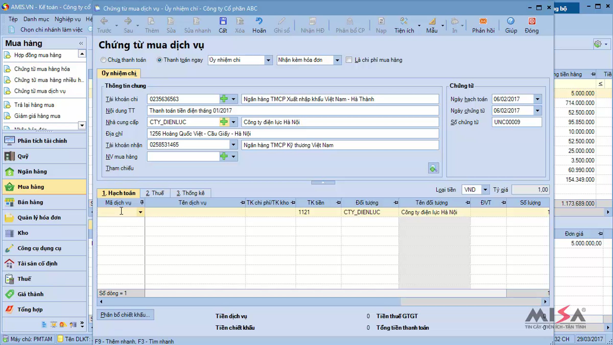Click the Ghi sổ toolbar icon

point(281,21)
